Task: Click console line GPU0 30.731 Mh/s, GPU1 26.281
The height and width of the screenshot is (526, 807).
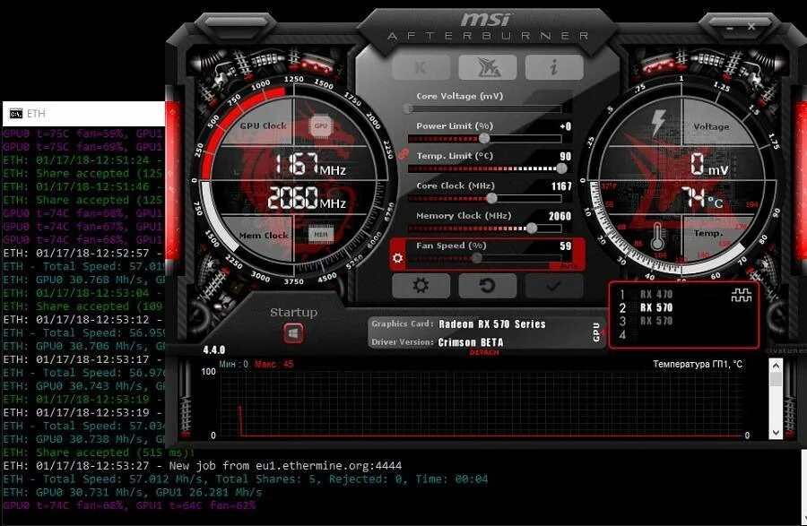Action: tap(133, 492)
